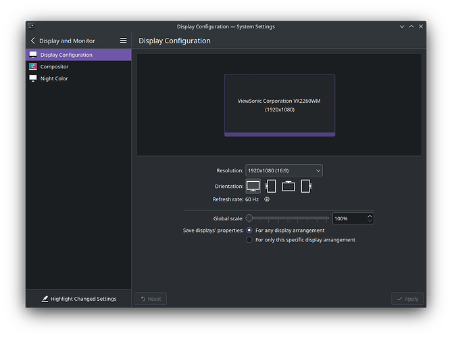Viewport: 452px width, 338px height.
Task: Open the Night Color settings page
Action: 78,78
